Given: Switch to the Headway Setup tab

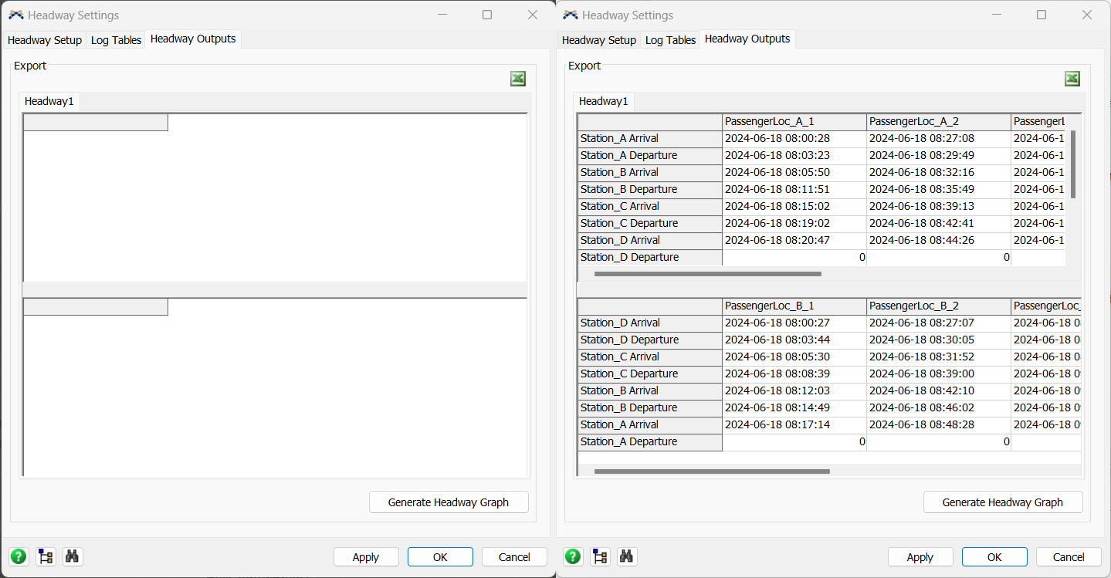Looking at the screenshot, I should tap(44, 39).
